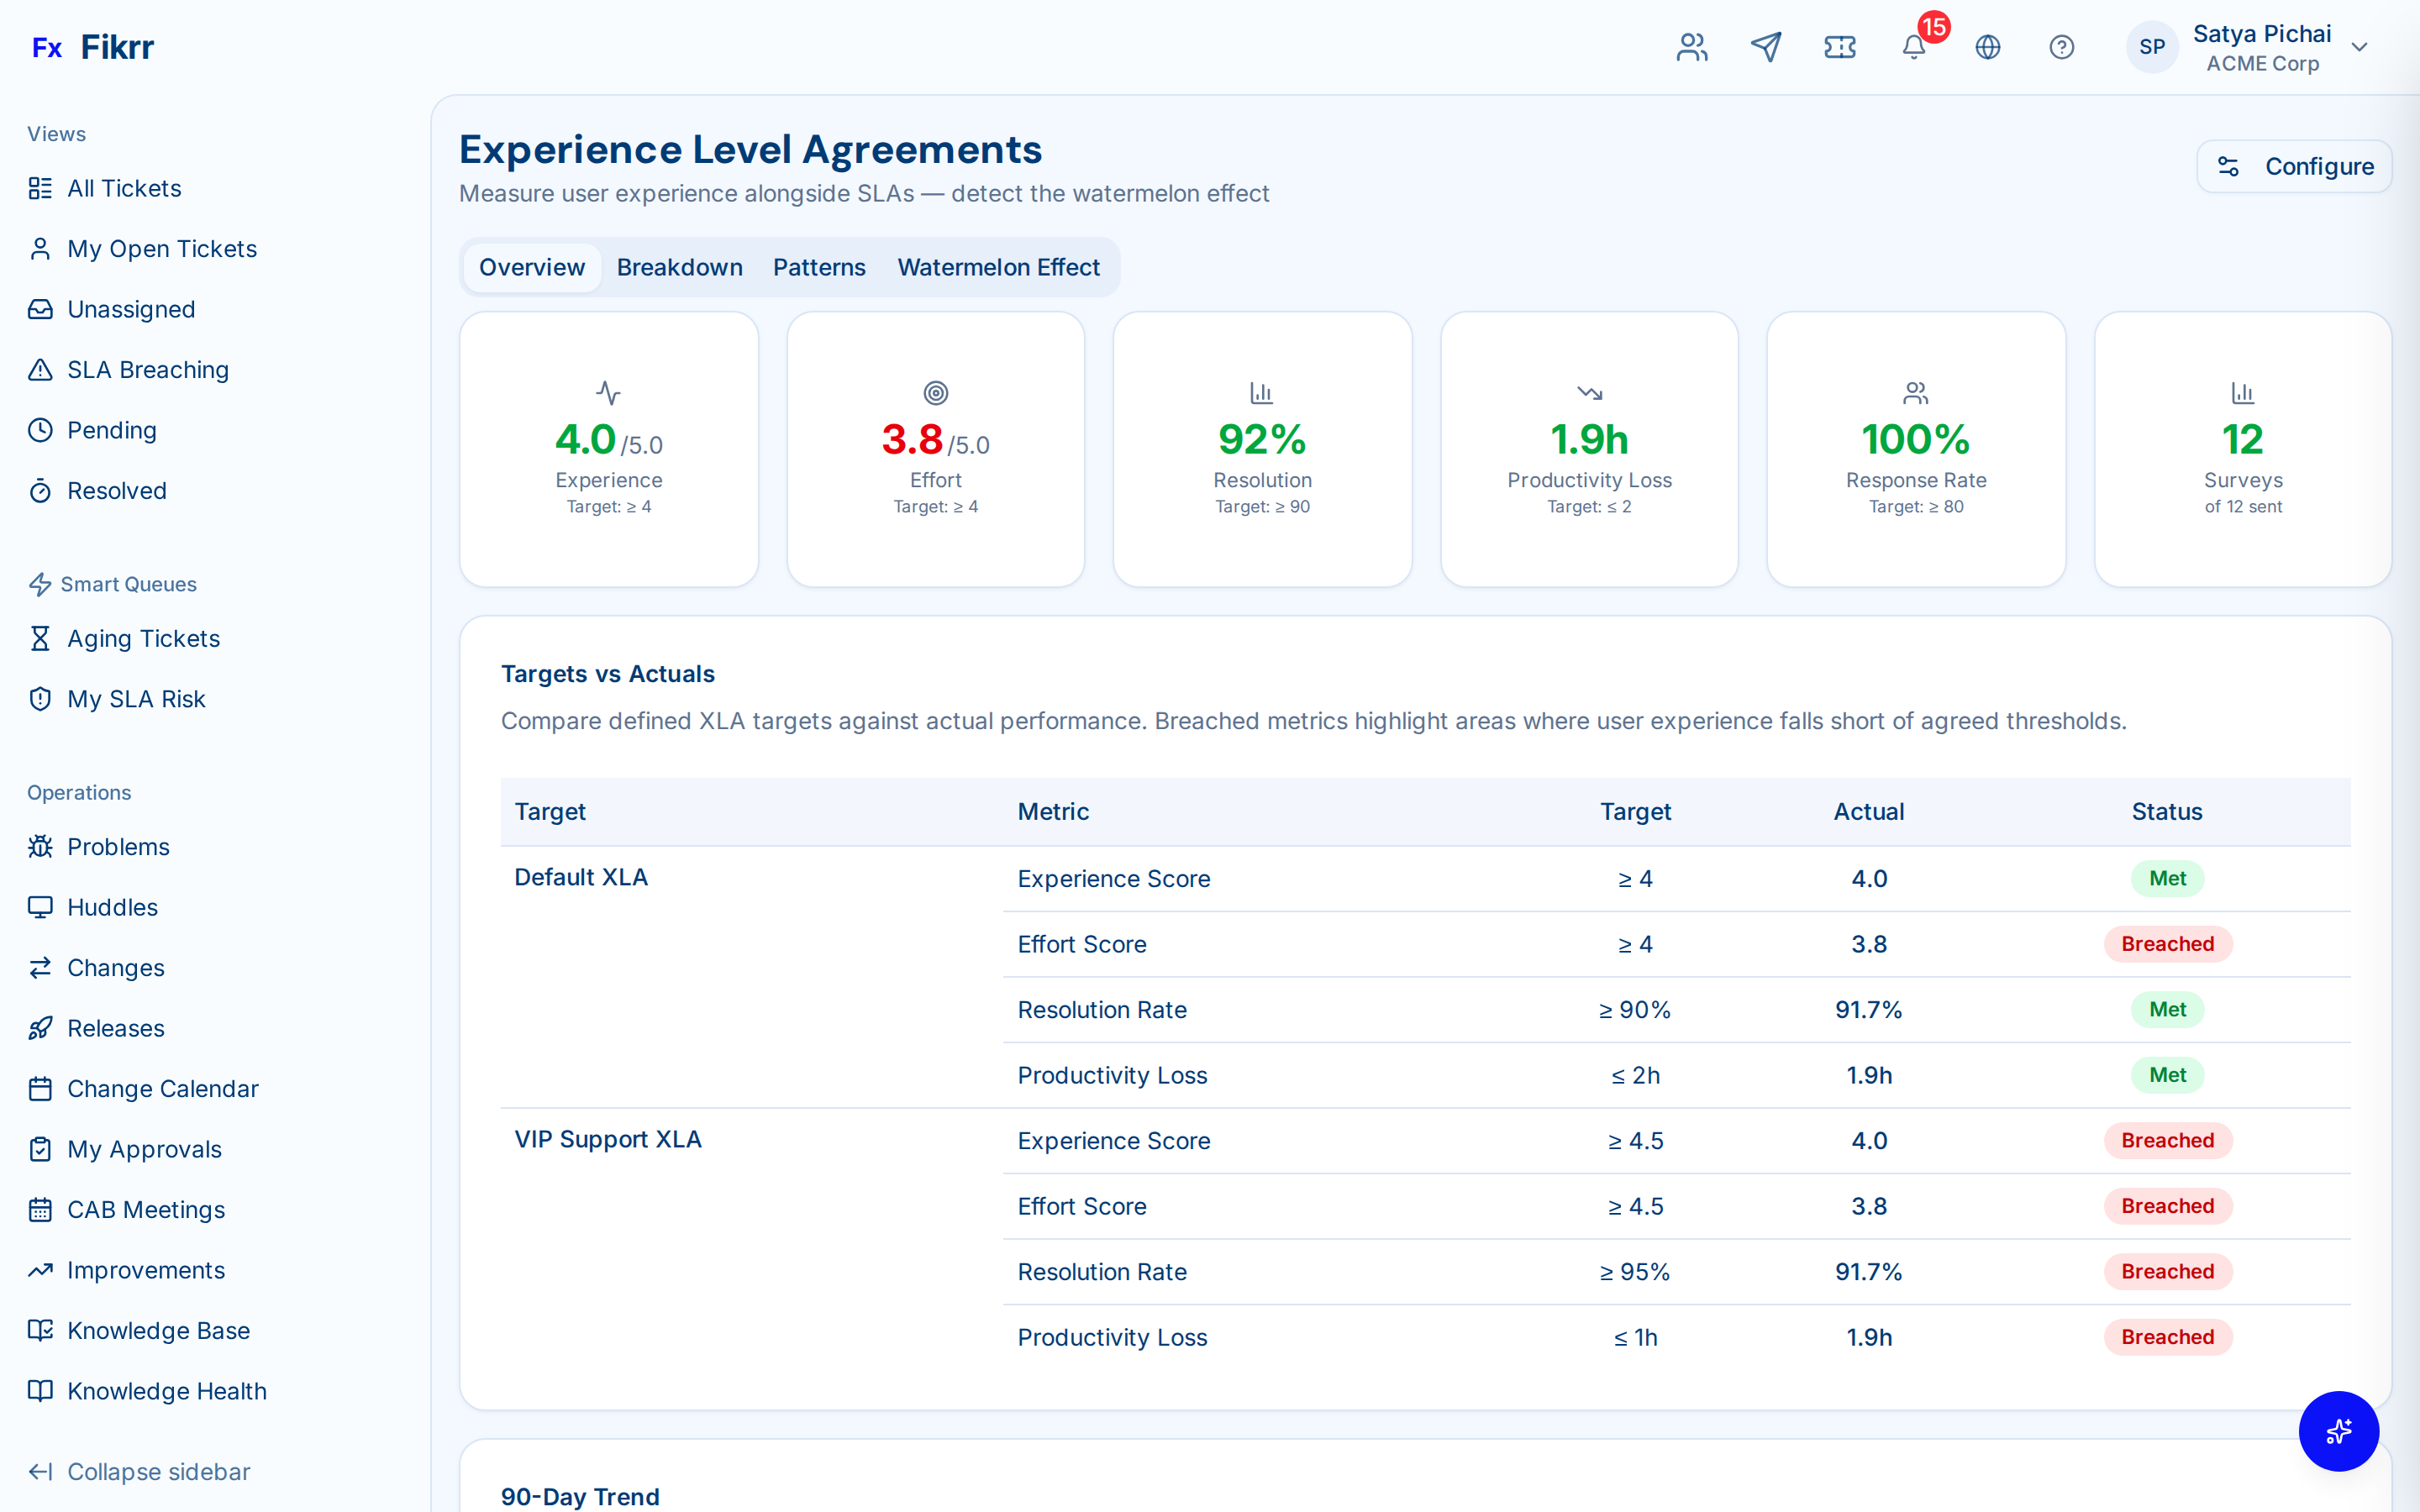Click the globe language icon
Screen dimensions: 2420x1512
pos(1988,47)
